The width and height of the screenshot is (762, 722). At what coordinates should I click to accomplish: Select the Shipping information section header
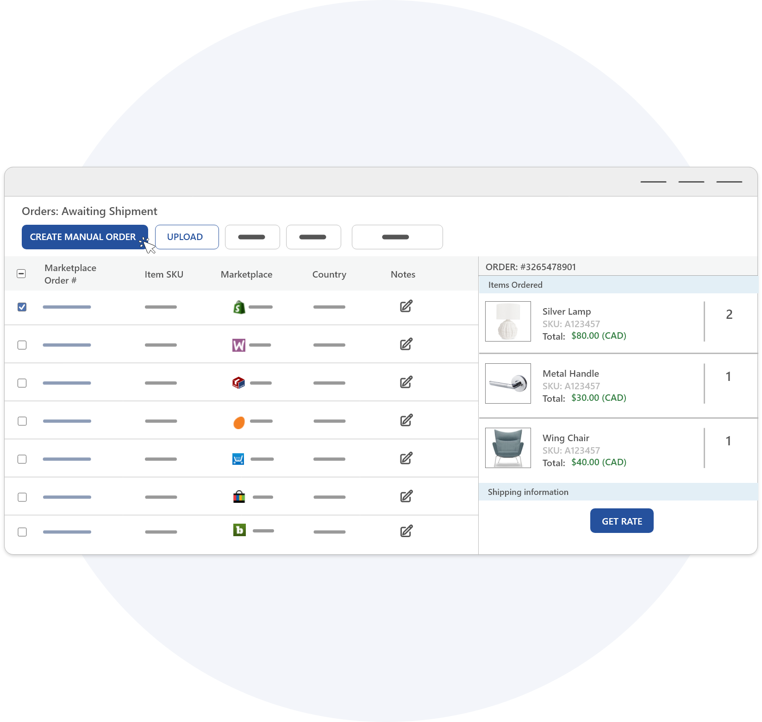[x=618, y=492]
